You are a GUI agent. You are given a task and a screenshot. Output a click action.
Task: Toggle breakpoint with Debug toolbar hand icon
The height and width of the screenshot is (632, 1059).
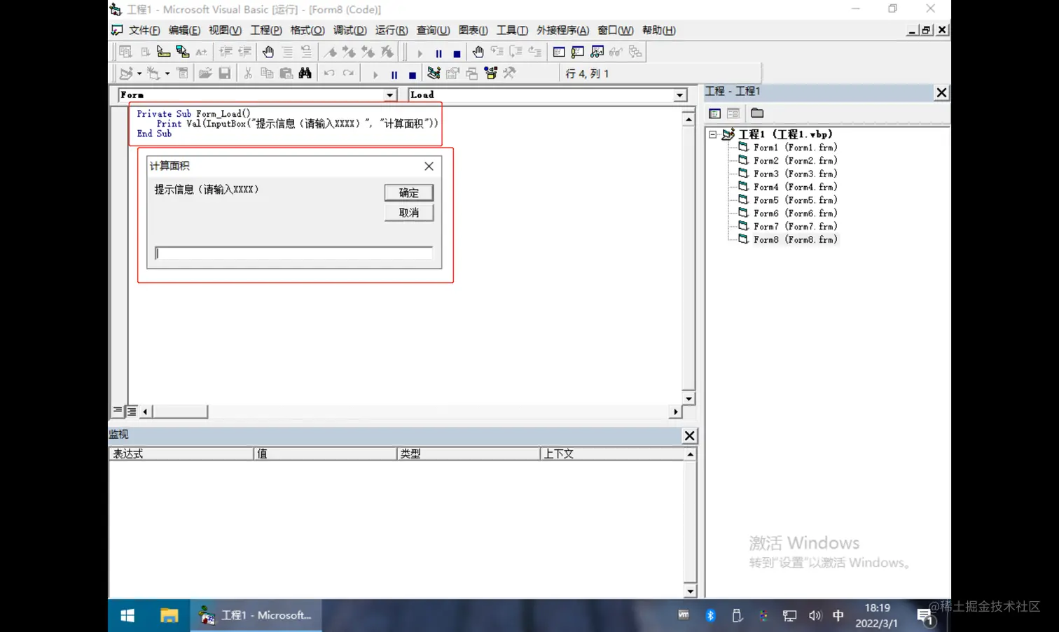click(478, 52)
